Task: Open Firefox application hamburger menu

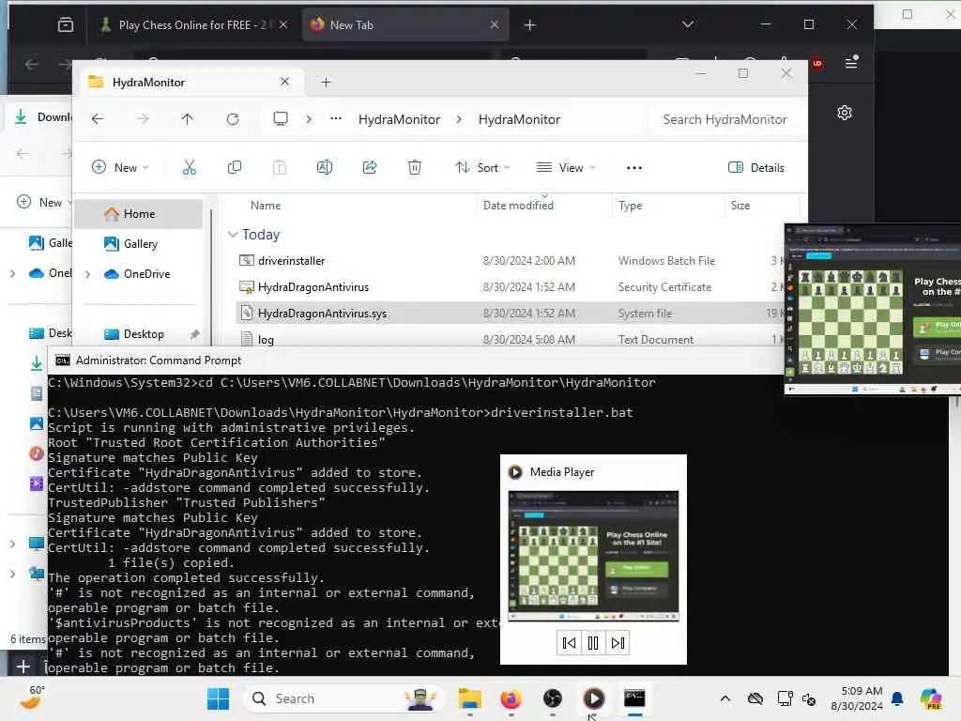Action: [x=851, y=63]
